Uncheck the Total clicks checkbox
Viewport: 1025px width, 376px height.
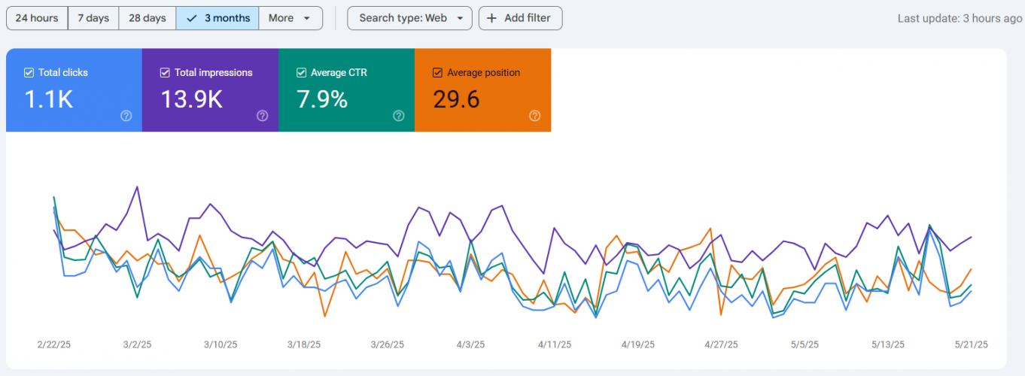click(29, 73)
